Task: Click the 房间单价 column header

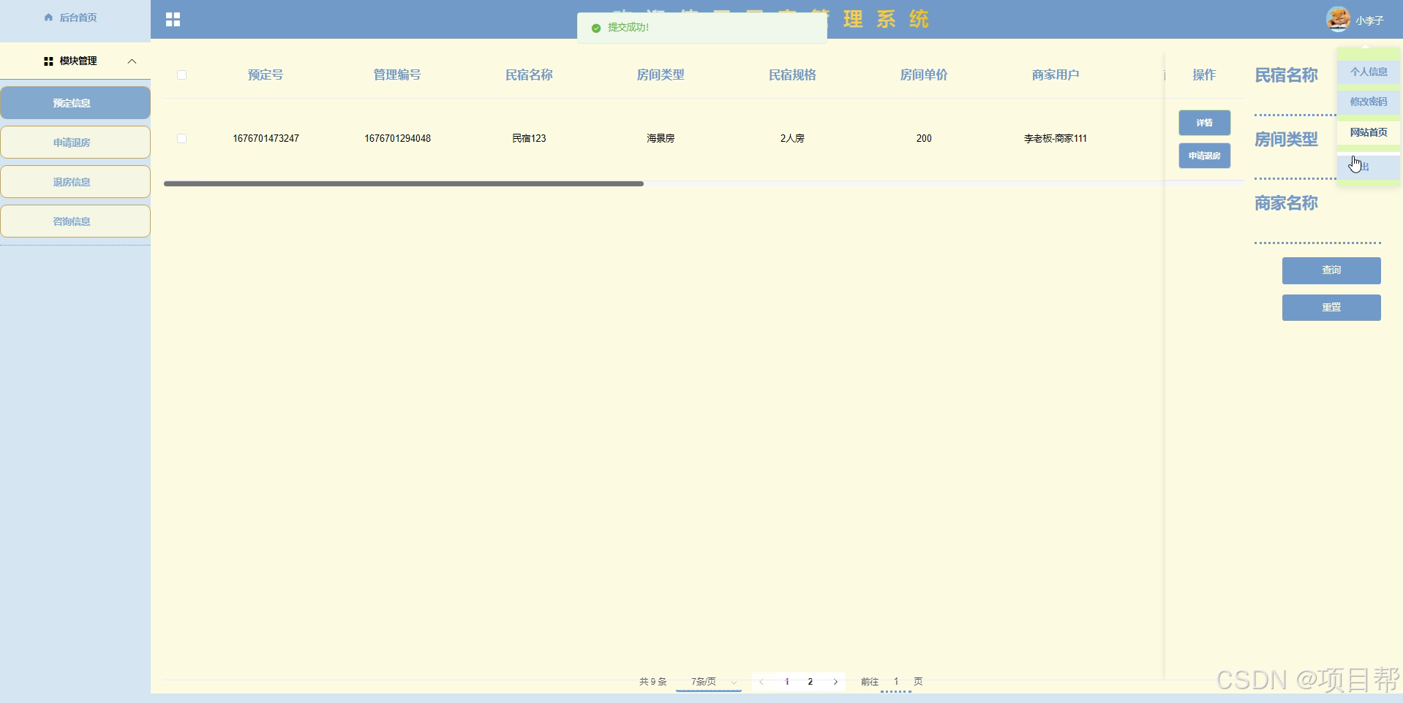Action: (x=924, y=75)
